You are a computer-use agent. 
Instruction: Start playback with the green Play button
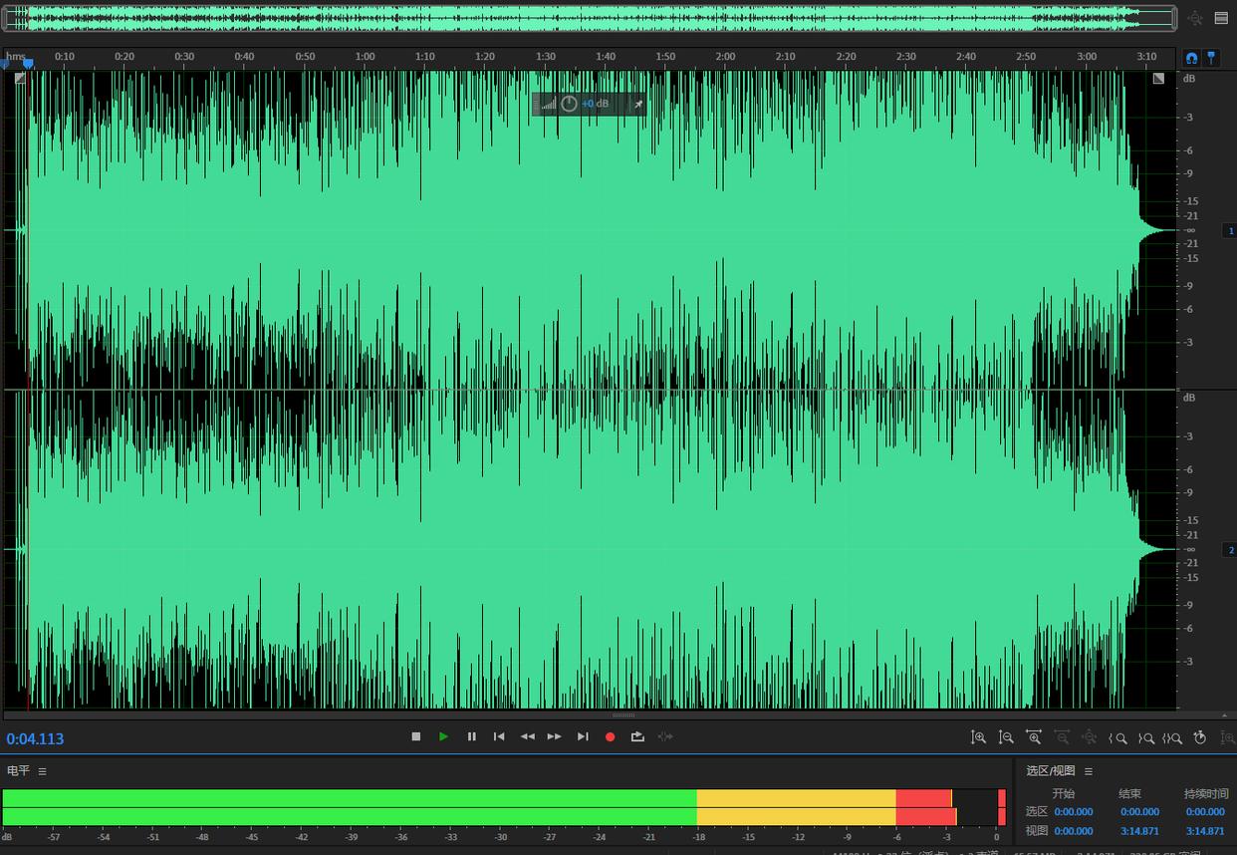[x=443, y=736]
